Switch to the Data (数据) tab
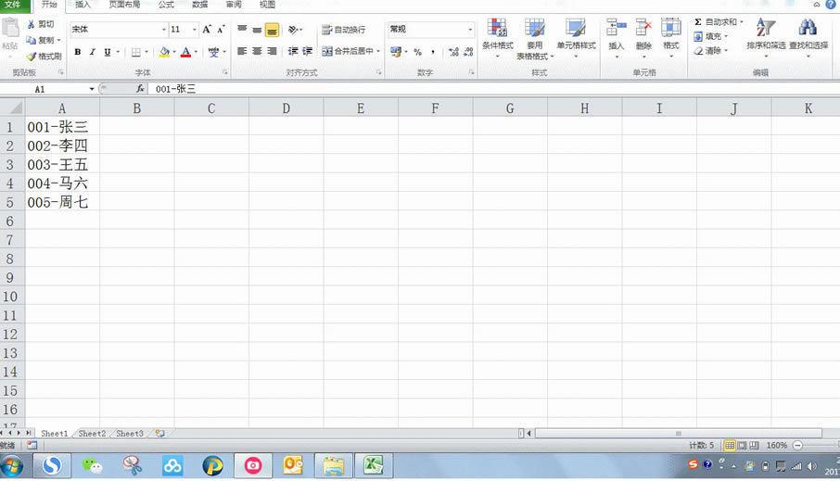The image size is (840, 481). tap(200, 5)
